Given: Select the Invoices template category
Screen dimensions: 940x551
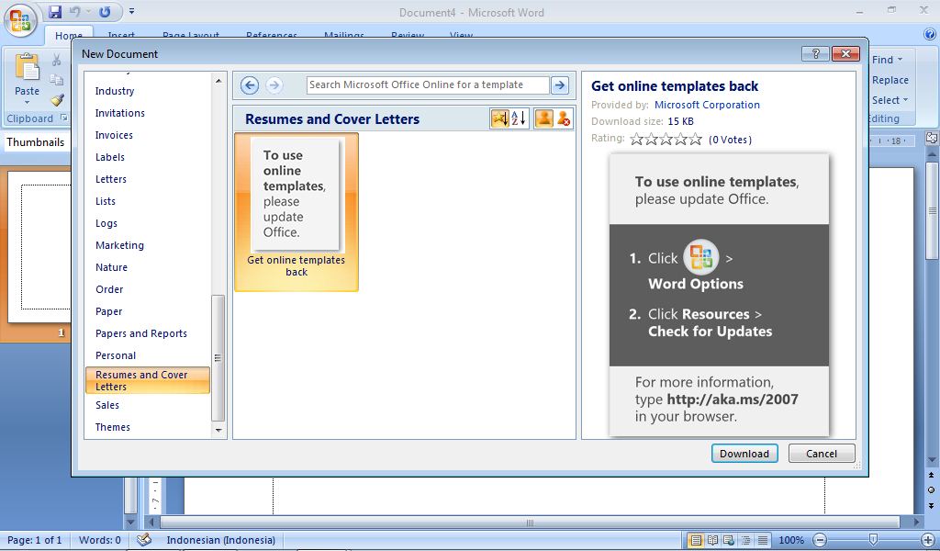Looking at the screenshot, I should (x=114, y=136).
